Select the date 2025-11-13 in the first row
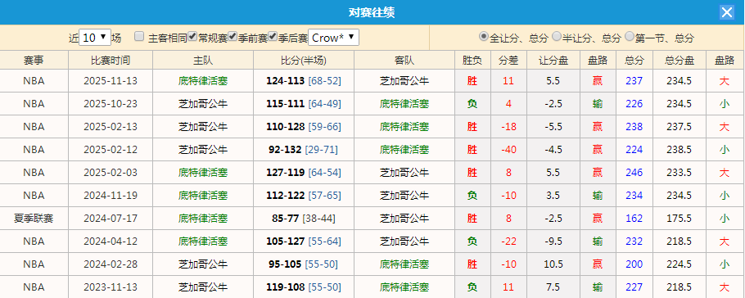 [x=111, y=81]
